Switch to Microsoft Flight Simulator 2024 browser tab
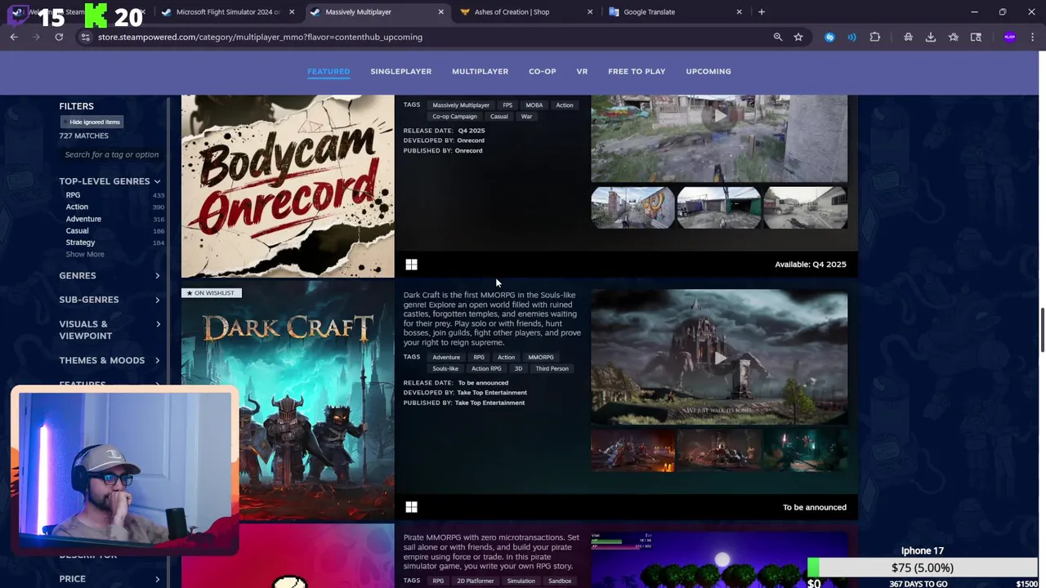 click(x=227, y=12)
